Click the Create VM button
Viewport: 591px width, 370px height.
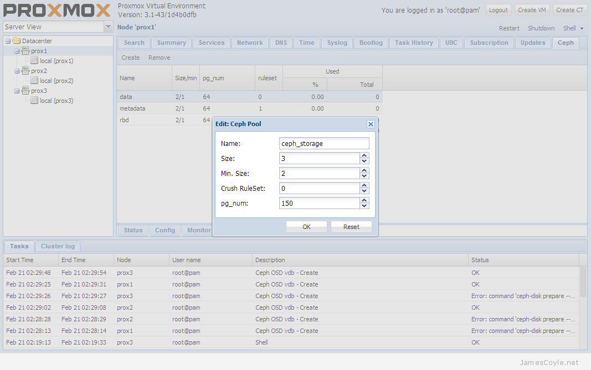(532, 10)
